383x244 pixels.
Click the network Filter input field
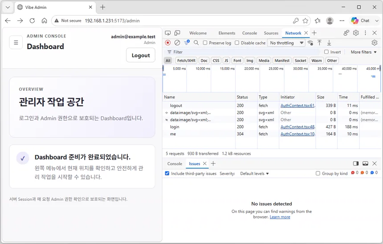point(244,52)
